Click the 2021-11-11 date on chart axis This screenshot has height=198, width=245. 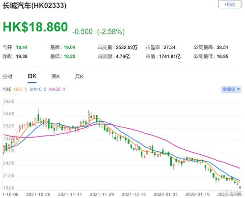70,195
